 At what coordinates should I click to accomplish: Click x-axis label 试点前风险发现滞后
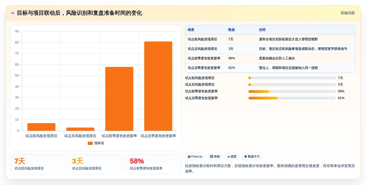tap(41, 136)
